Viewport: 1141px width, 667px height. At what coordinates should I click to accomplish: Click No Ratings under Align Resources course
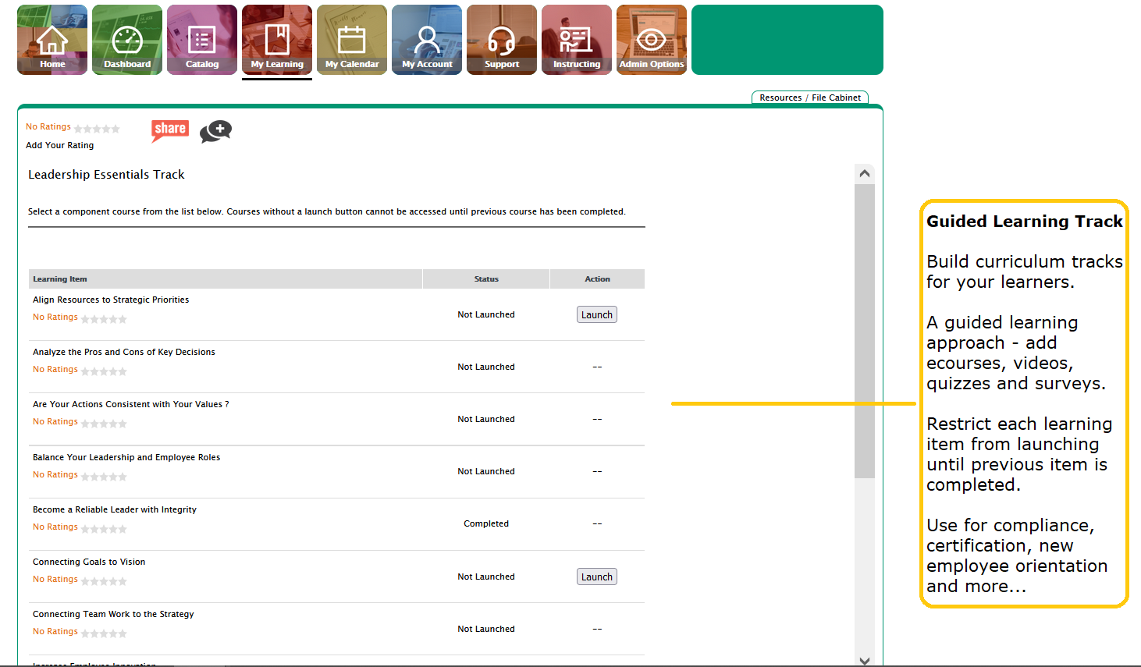pyautogui.click(x=55, y=317)
